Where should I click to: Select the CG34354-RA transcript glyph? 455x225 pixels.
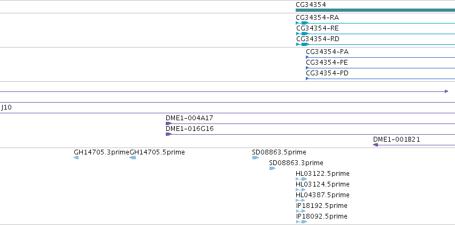click(x=375, y=23)
